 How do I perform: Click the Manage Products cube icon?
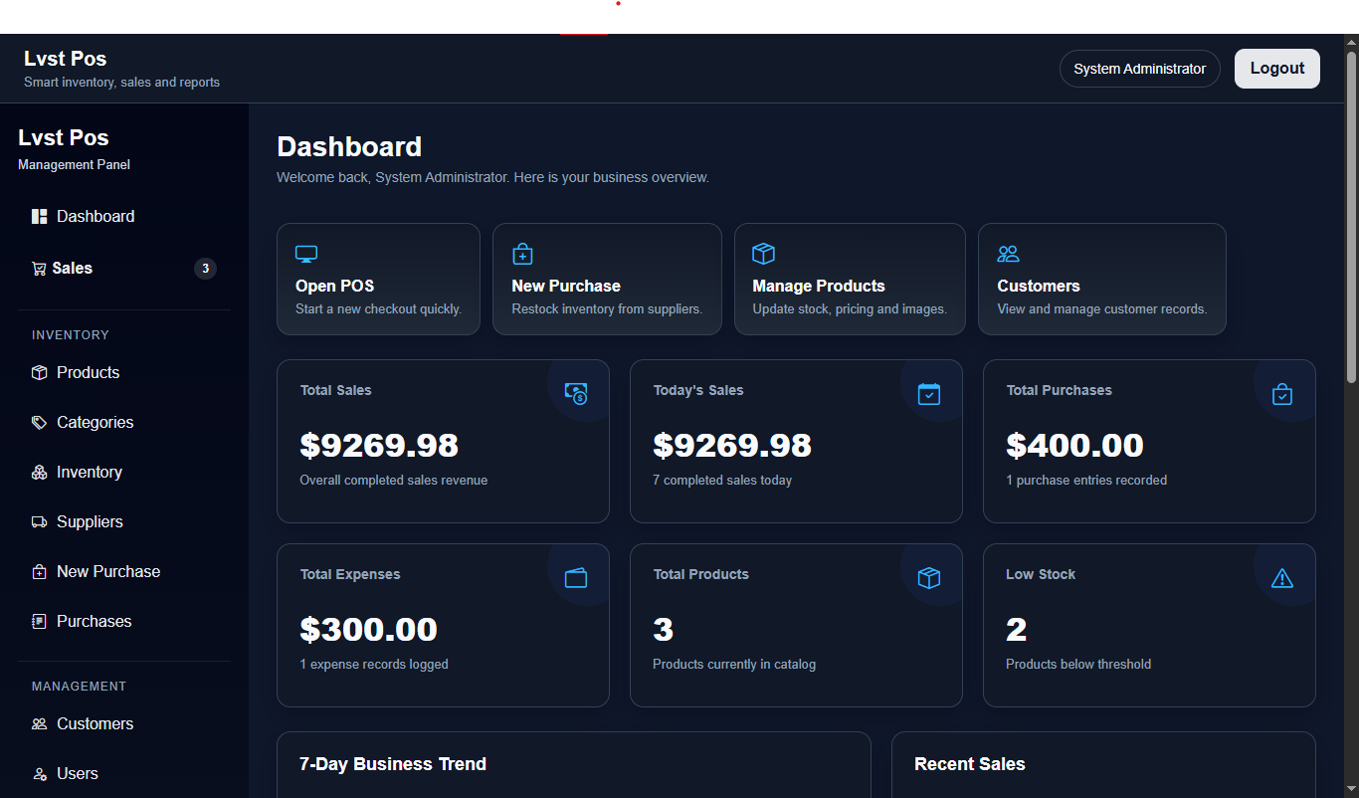click(x=763, y=253)
